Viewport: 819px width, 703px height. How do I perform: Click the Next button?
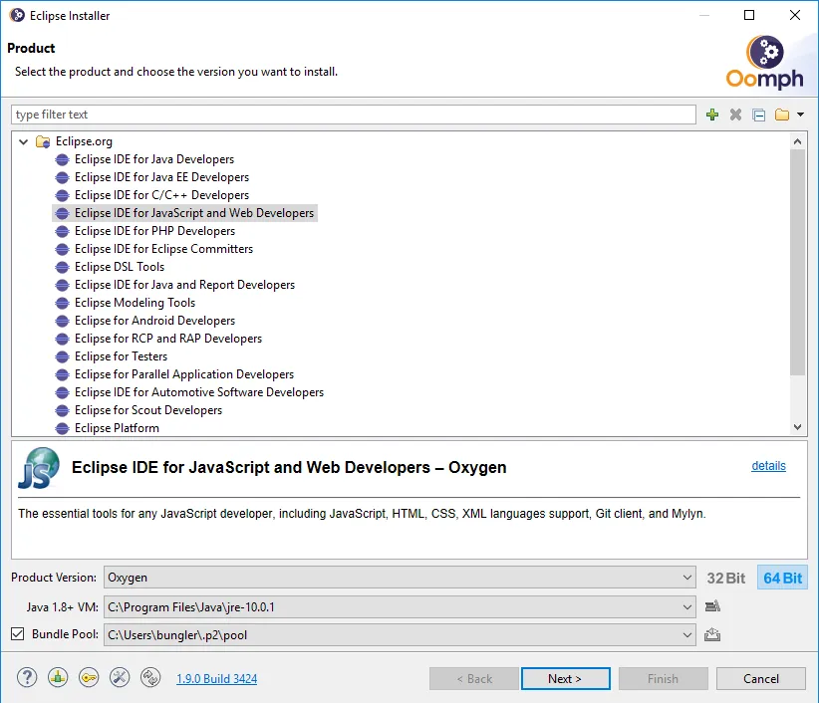(565, 678)
